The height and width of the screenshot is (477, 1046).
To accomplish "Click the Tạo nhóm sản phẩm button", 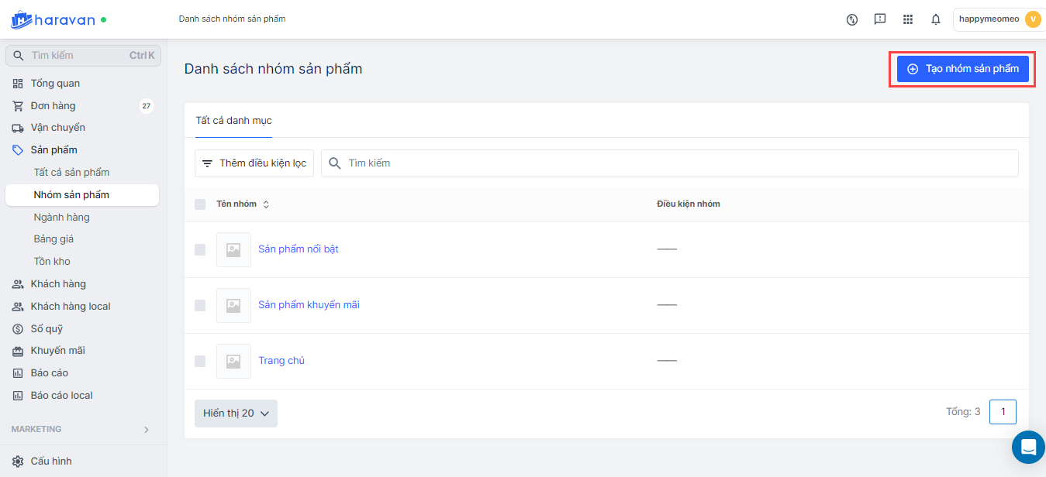I will point(963,69).
